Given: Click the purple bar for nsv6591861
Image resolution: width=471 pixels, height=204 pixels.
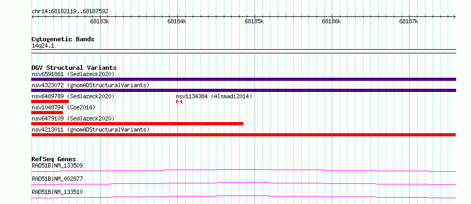Looking at the screenshot, I should (x=243, y=79).
